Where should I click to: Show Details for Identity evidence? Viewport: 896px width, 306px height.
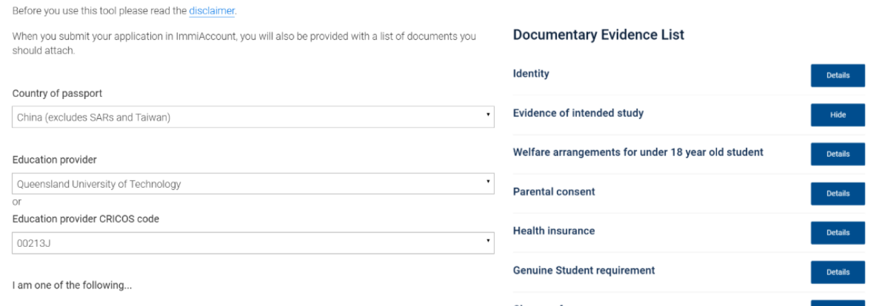click(x=837, y=76)
